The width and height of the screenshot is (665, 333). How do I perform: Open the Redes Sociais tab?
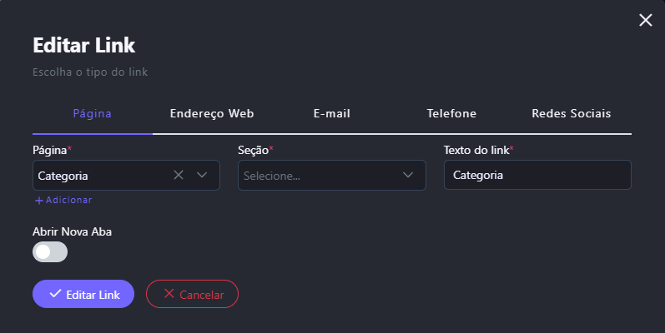(x=572, y=114)
